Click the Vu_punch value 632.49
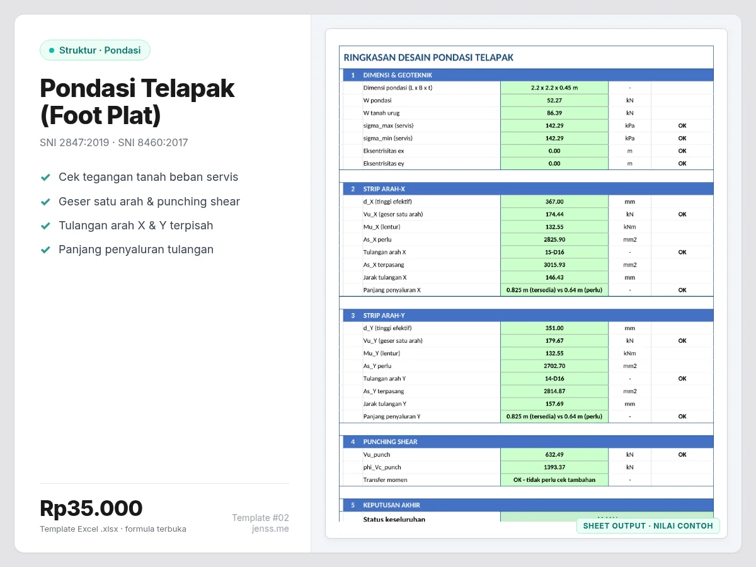Image resolution: width=756 pixels, height=567 pixels. 554,454
